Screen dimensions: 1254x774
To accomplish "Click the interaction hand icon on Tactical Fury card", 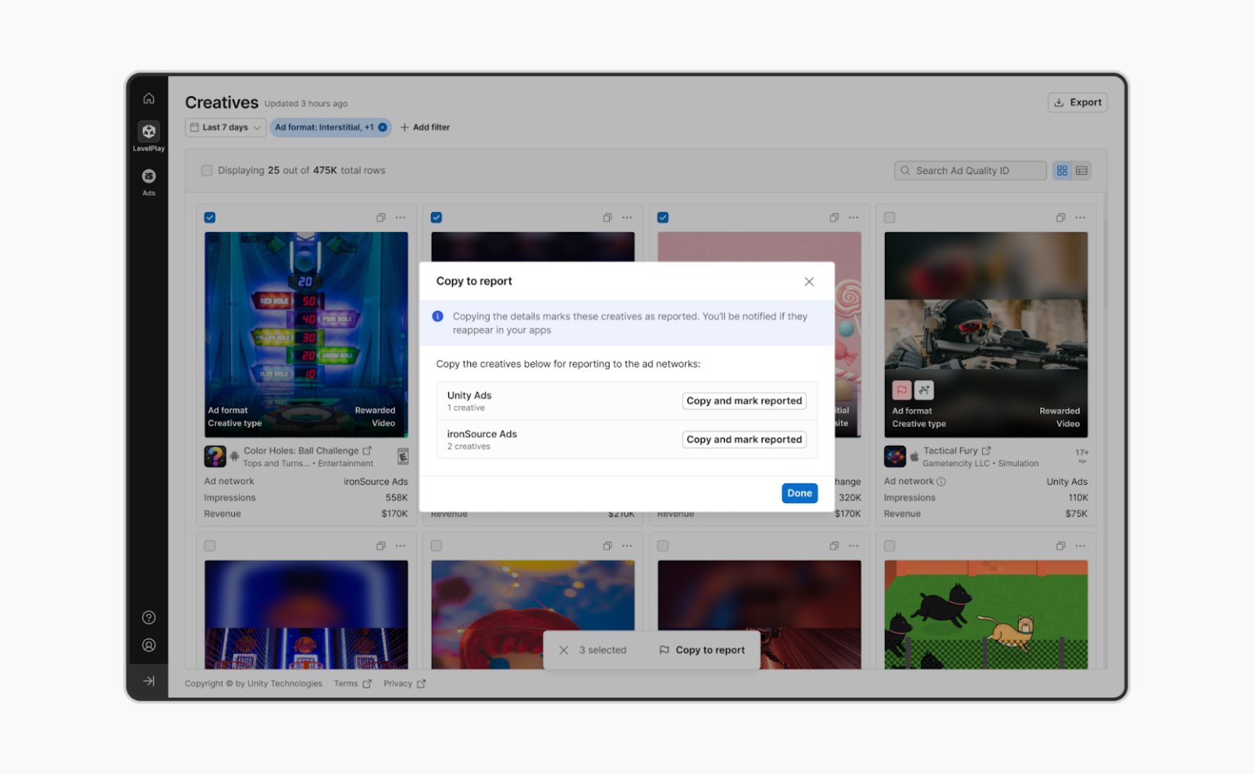I will 923,390.
